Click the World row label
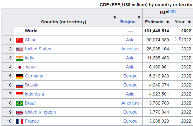 (31, 31)
